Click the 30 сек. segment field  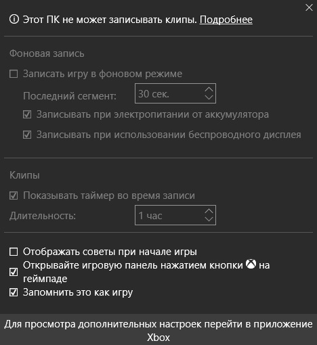point(175,93)
